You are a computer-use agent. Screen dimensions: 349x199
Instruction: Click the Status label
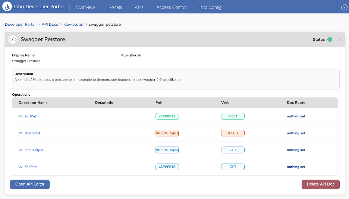pyautogui.click(x=319, y=40)
